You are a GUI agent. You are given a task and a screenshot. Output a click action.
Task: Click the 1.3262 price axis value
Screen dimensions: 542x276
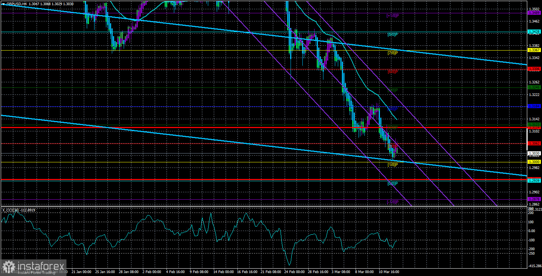[534, 82]
